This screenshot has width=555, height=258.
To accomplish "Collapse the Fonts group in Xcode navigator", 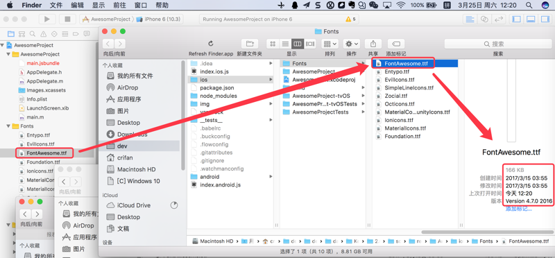I will point(8,126).
